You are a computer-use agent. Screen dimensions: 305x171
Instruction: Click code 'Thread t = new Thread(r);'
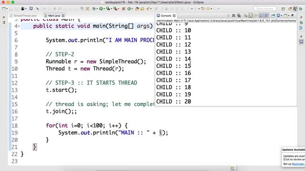pos(85,68)
